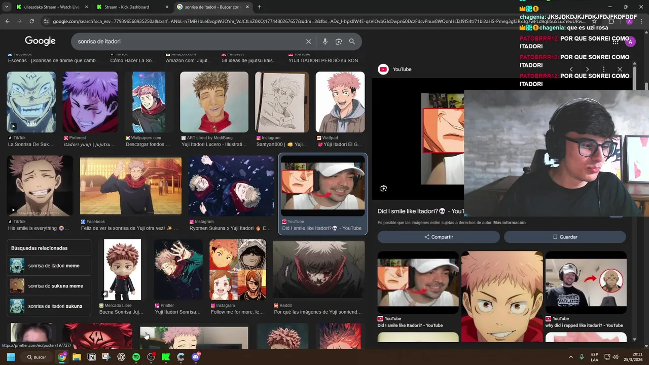This screenshot has width=649, height=365.
Task: Bookmark this page with star icon
Action: 594,21
